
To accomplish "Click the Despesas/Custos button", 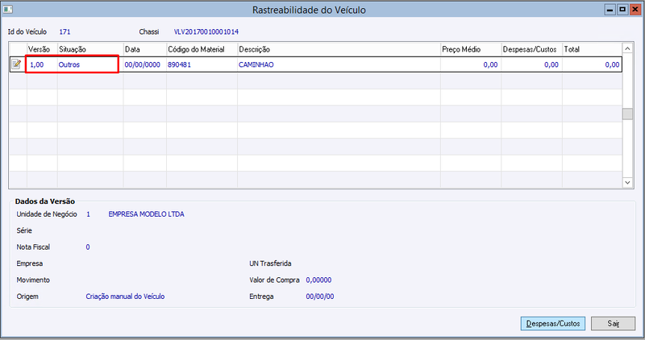I will 553,324.
